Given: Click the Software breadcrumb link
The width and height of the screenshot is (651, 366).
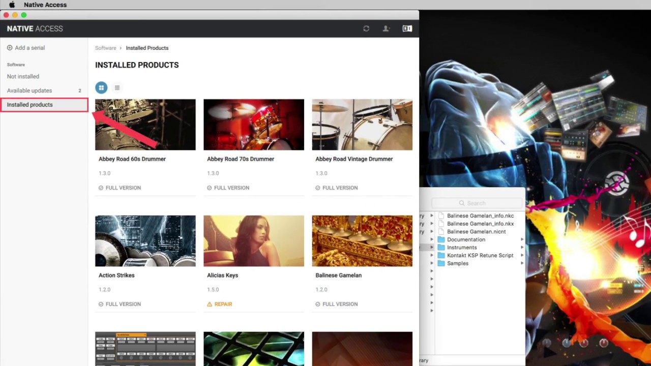Looking at the screenshot, I should coord(106,48).
